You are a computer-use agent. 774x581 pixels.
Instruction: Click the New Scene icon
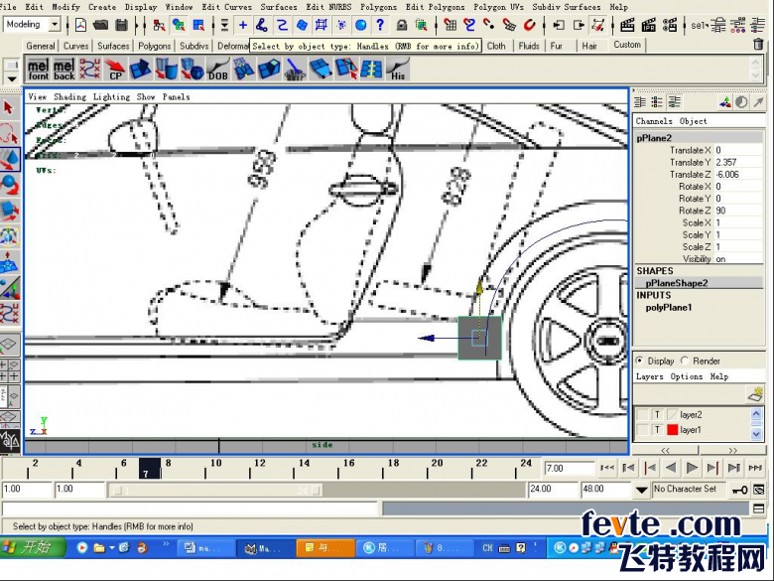click(80, 25)
